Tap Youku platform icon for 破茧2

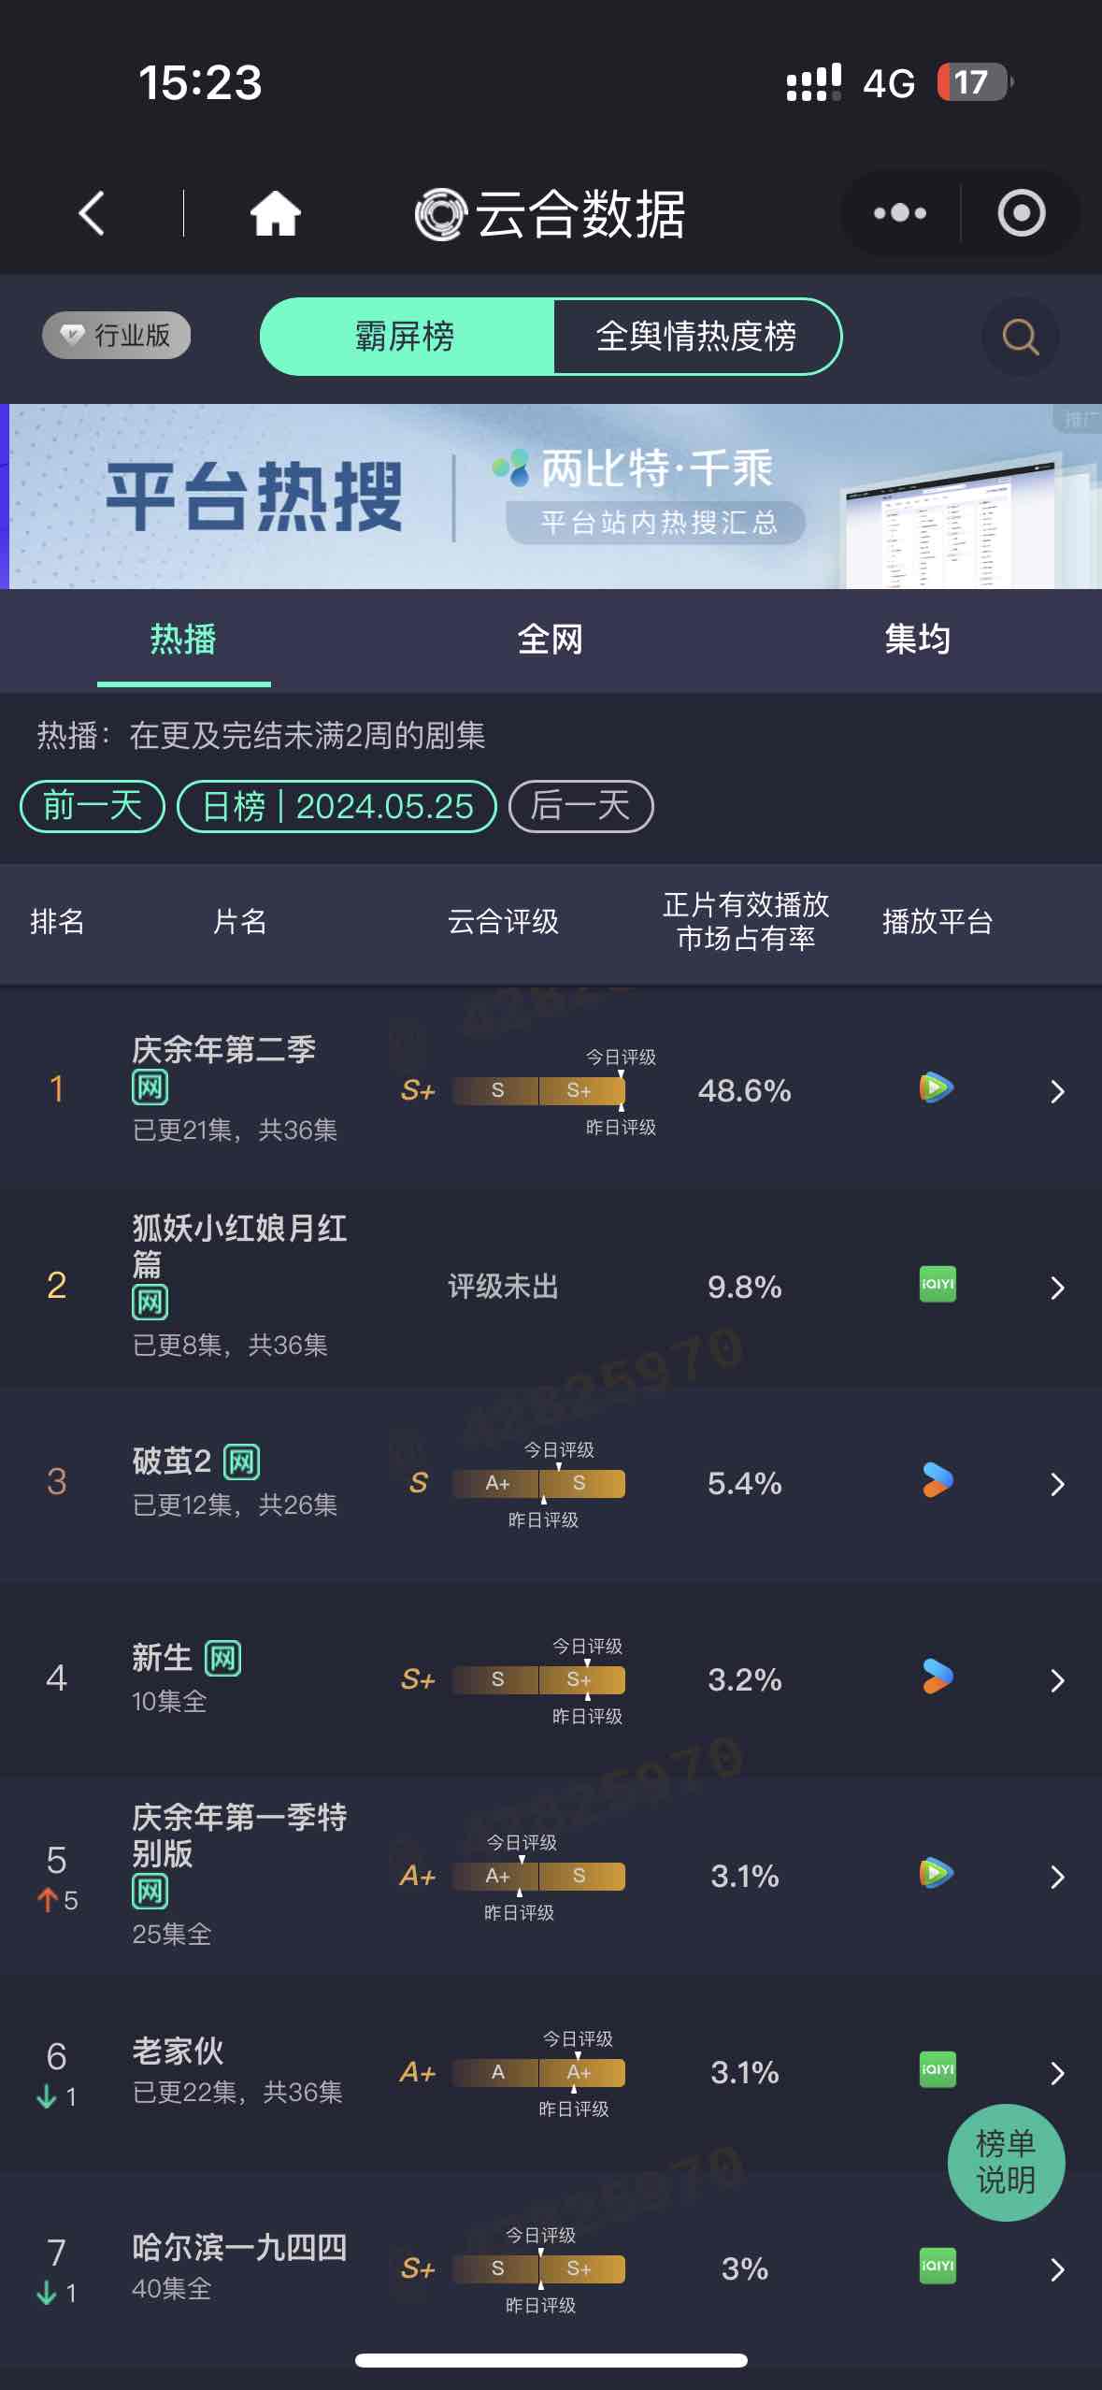click(937, 1481)
